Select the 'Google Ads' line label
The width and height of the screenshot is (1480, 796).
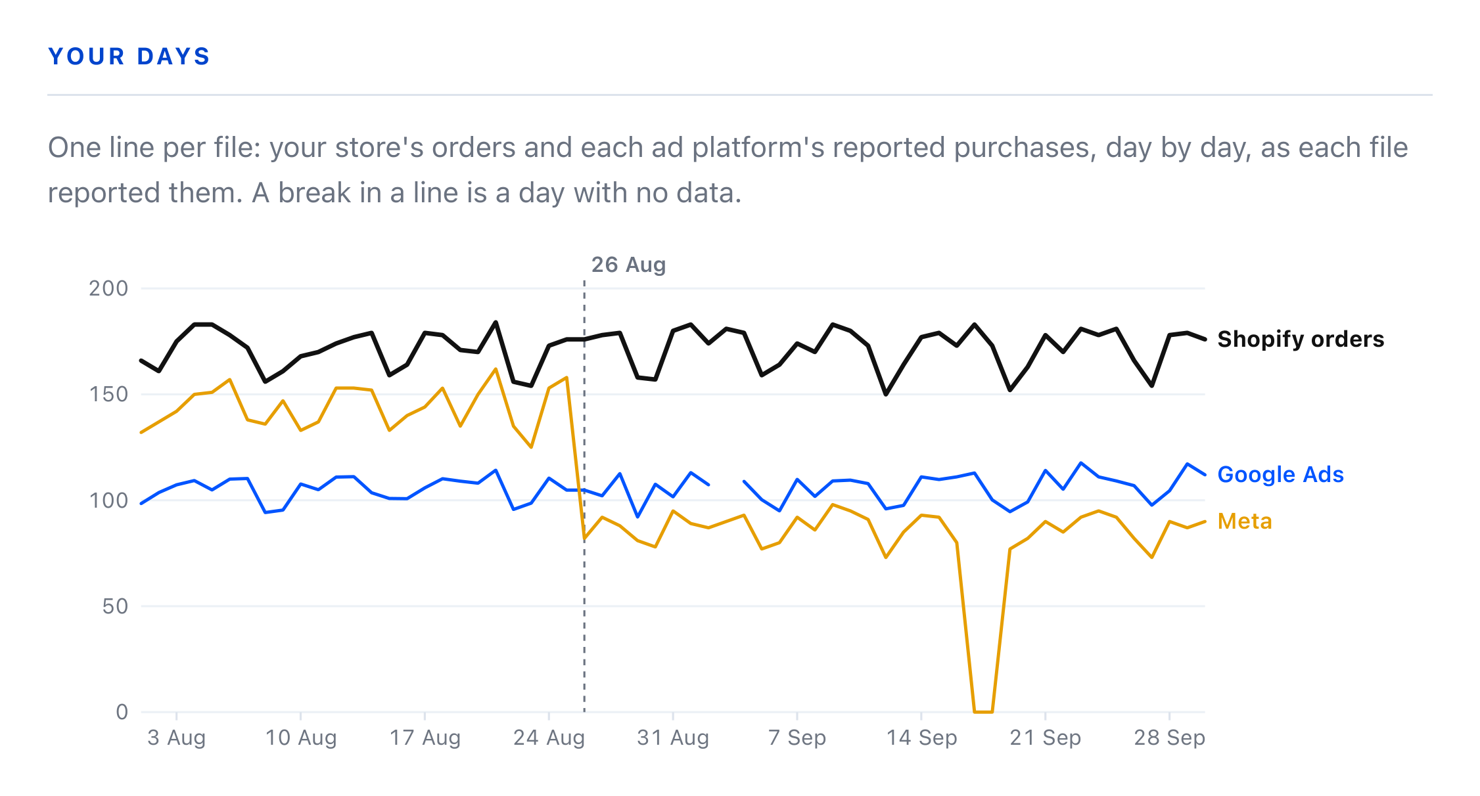[x=1280, y=474]
